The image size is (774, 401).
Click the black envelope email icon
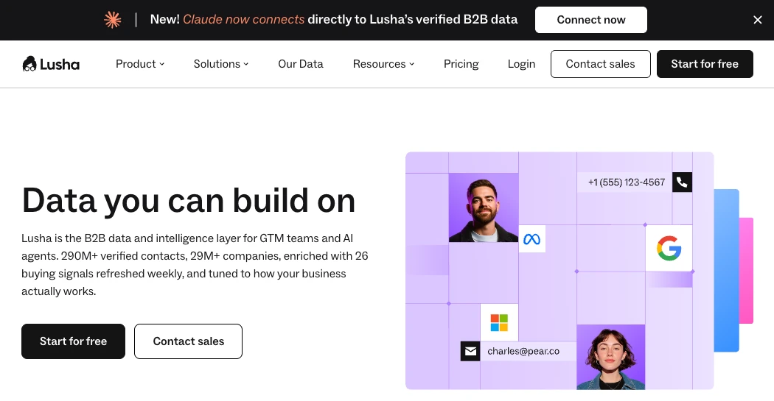pyautogui.click(x=470, y=351)
